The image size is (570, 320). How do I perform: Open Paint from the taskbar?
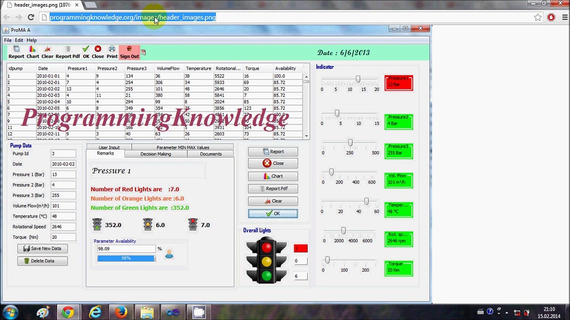[43, 312]
